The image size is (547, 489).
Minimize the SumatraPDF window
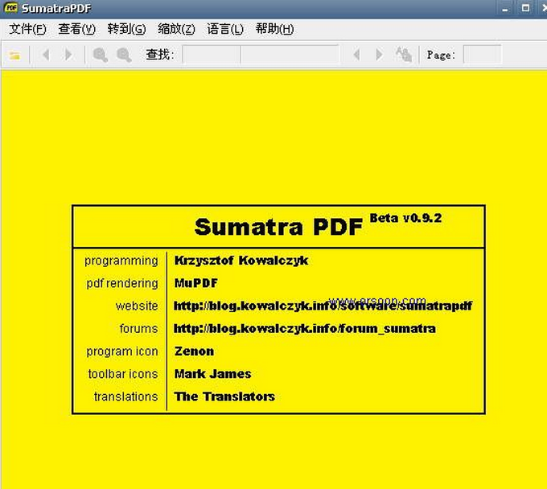point(505,8)
